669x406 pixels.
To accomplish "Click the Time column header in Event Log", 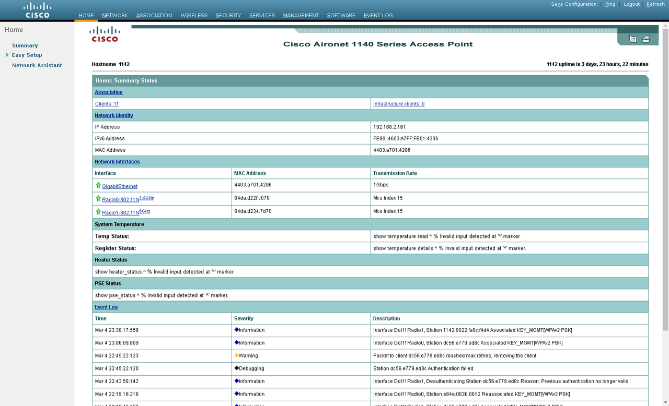I will 101,318.
